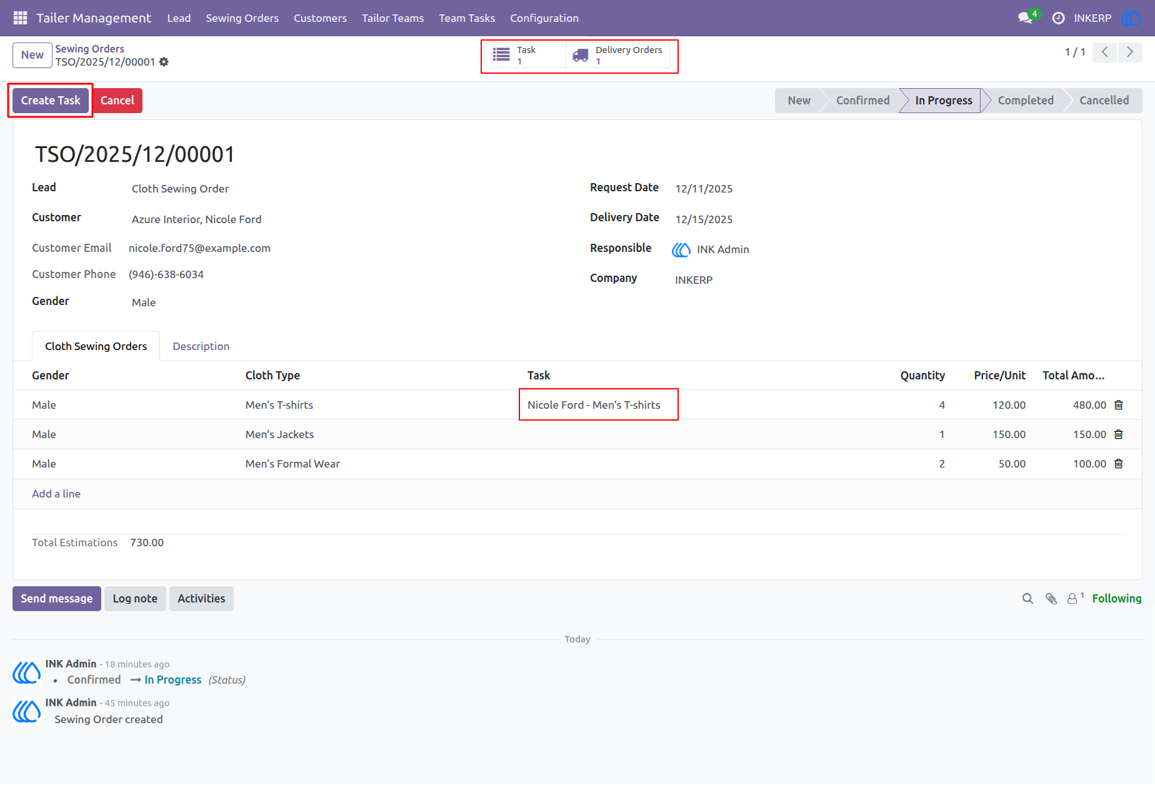Open the activities clock icon
This screenshot has width=1155, height=785.
click(x=1058, y=18)
